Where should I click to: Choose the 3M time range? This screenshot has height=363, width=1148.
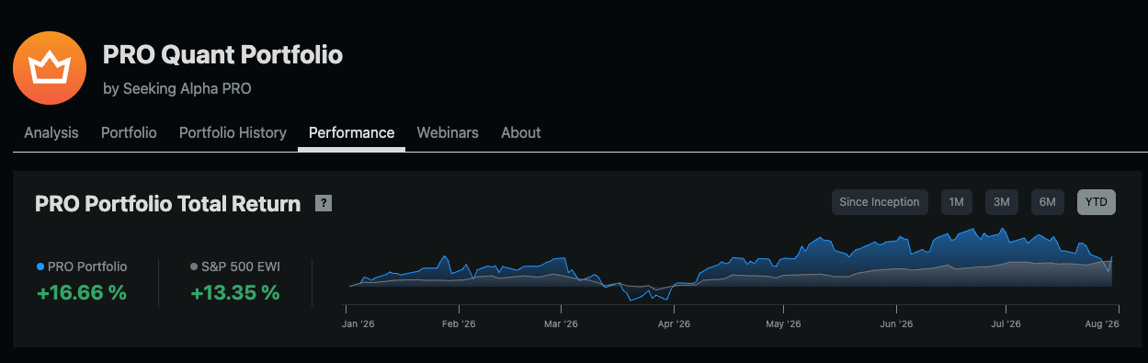click(x=1002, y=202)
